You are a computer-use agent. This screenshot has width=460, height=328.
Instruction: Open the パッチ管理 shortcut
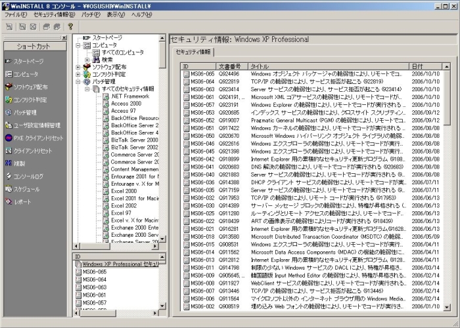pos(21,112)
